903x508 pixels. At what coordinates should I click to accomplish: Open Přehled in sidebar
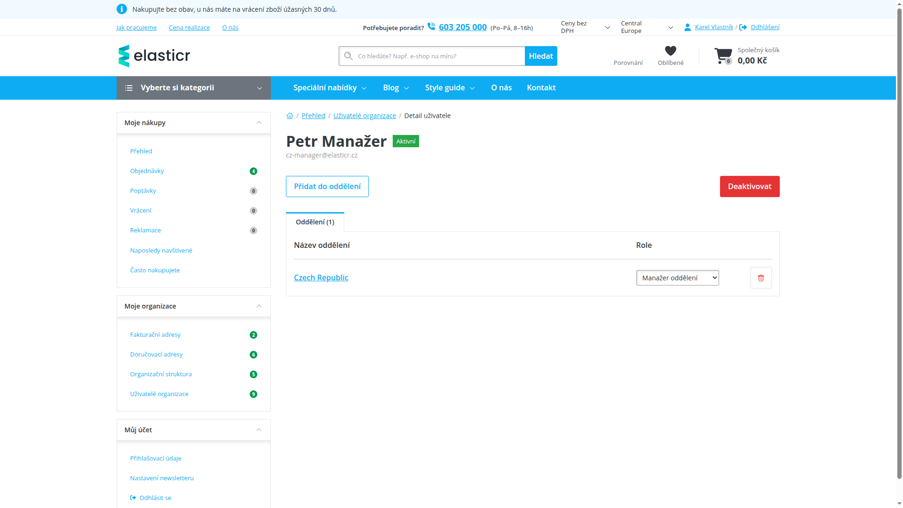pyautogui.click(x=141, y=151)
